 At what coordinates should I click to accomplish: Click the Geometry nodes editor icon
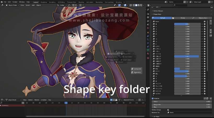pos(136,72)
